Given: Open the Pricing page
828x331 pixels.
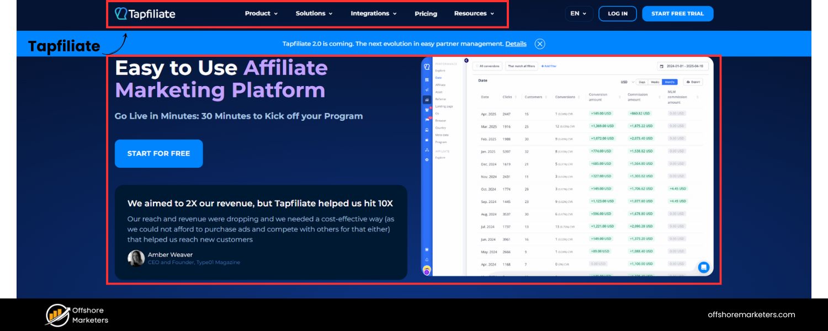Looking at the screenshot, I should [426, 14].
